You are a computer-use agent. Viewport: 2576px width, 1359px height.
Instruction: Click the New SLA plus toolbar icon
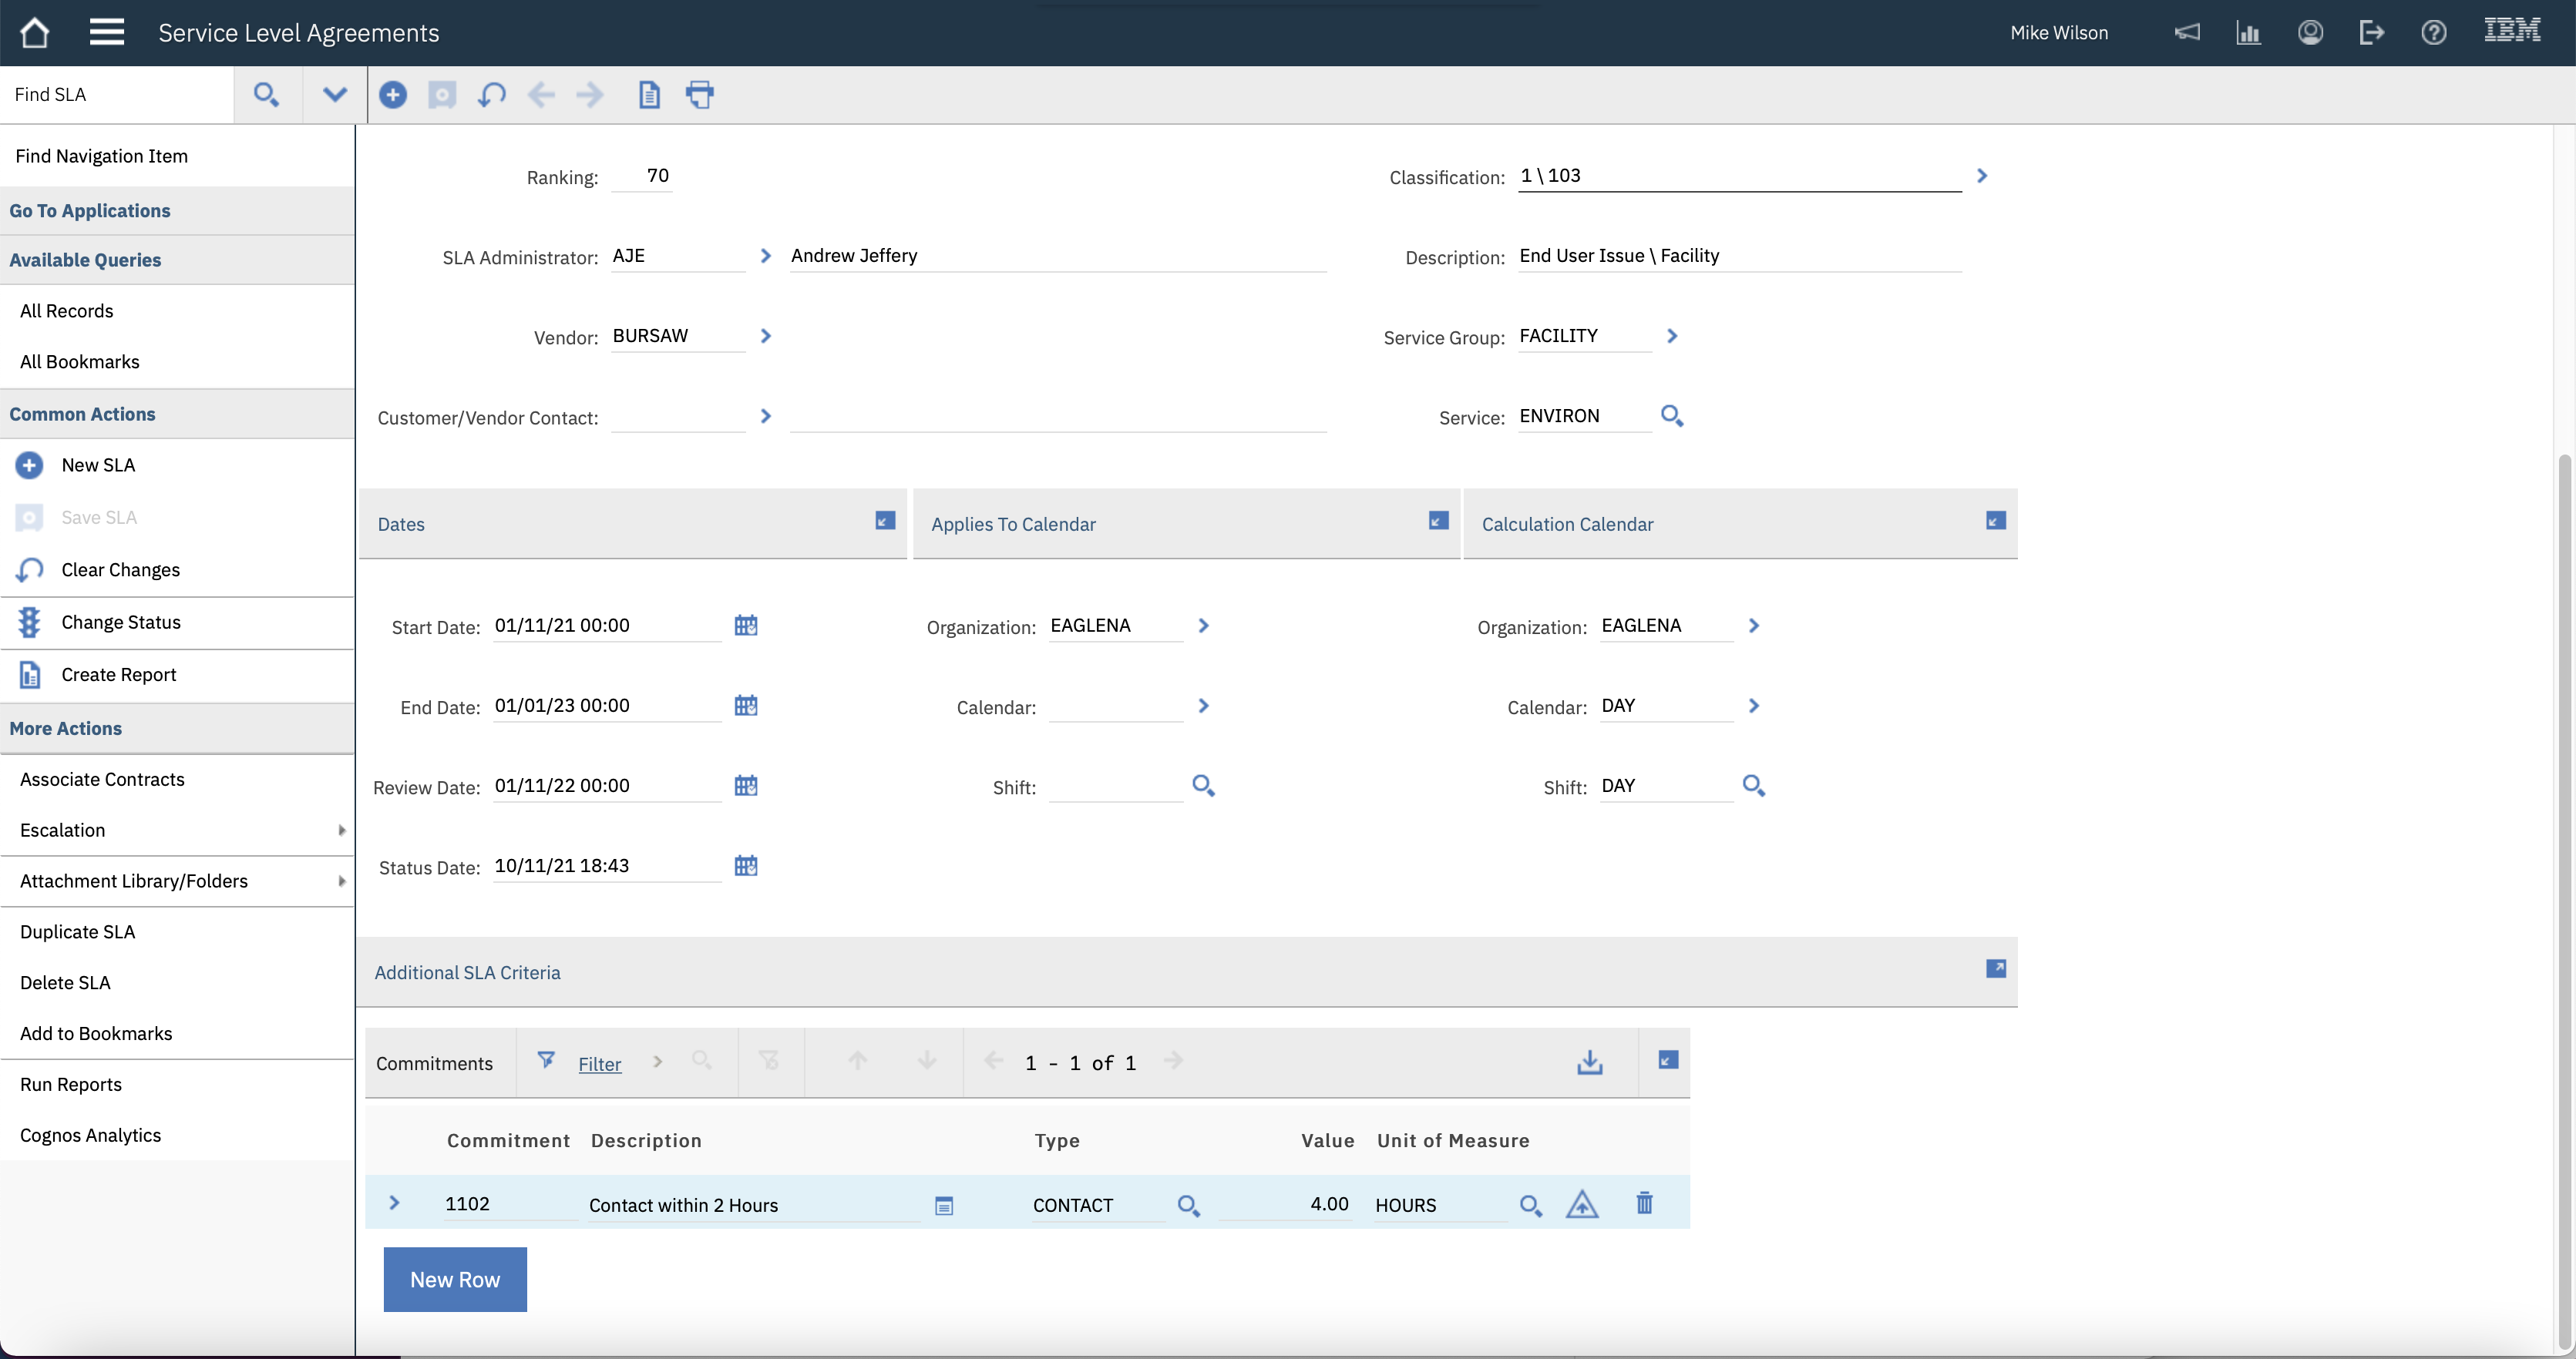tap(393, 95)
